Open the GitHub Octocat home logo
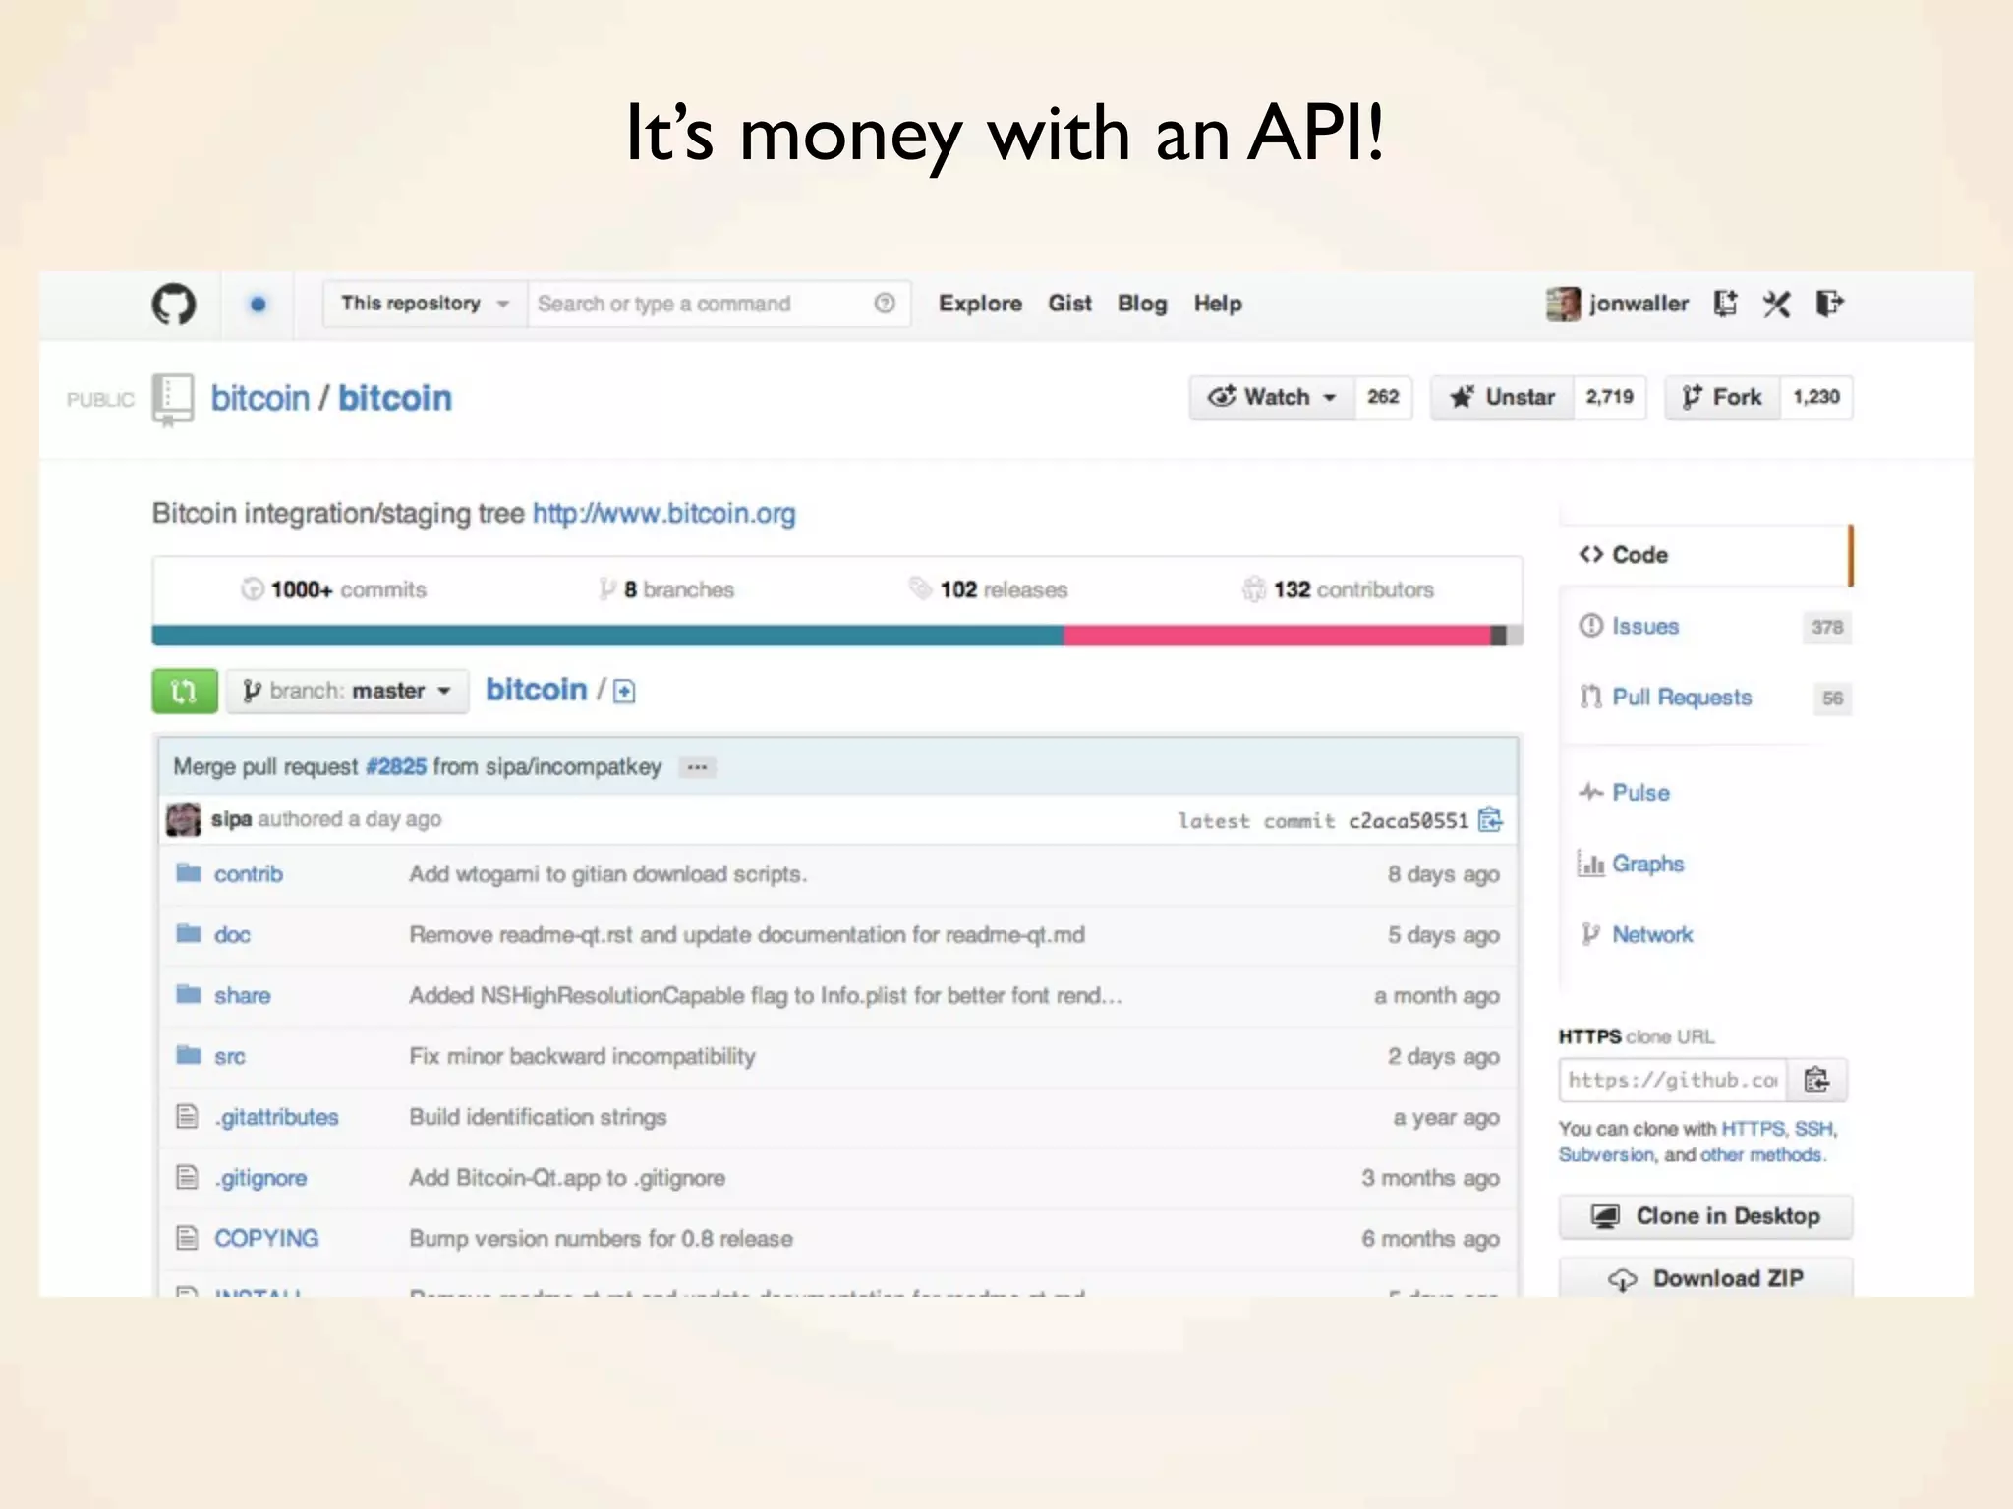2013x1509 pixels. 174,304
